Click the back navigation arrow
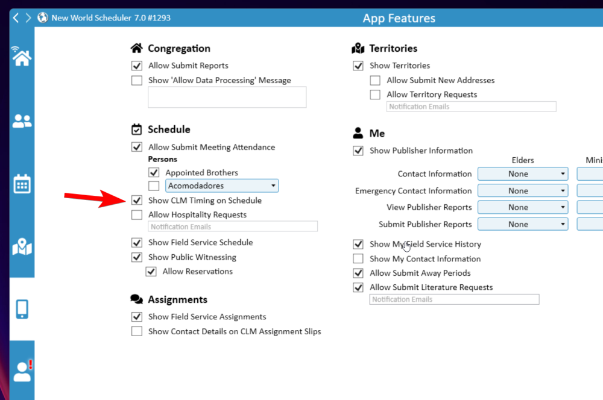This screenshot has height=400, width=603. 16,17
